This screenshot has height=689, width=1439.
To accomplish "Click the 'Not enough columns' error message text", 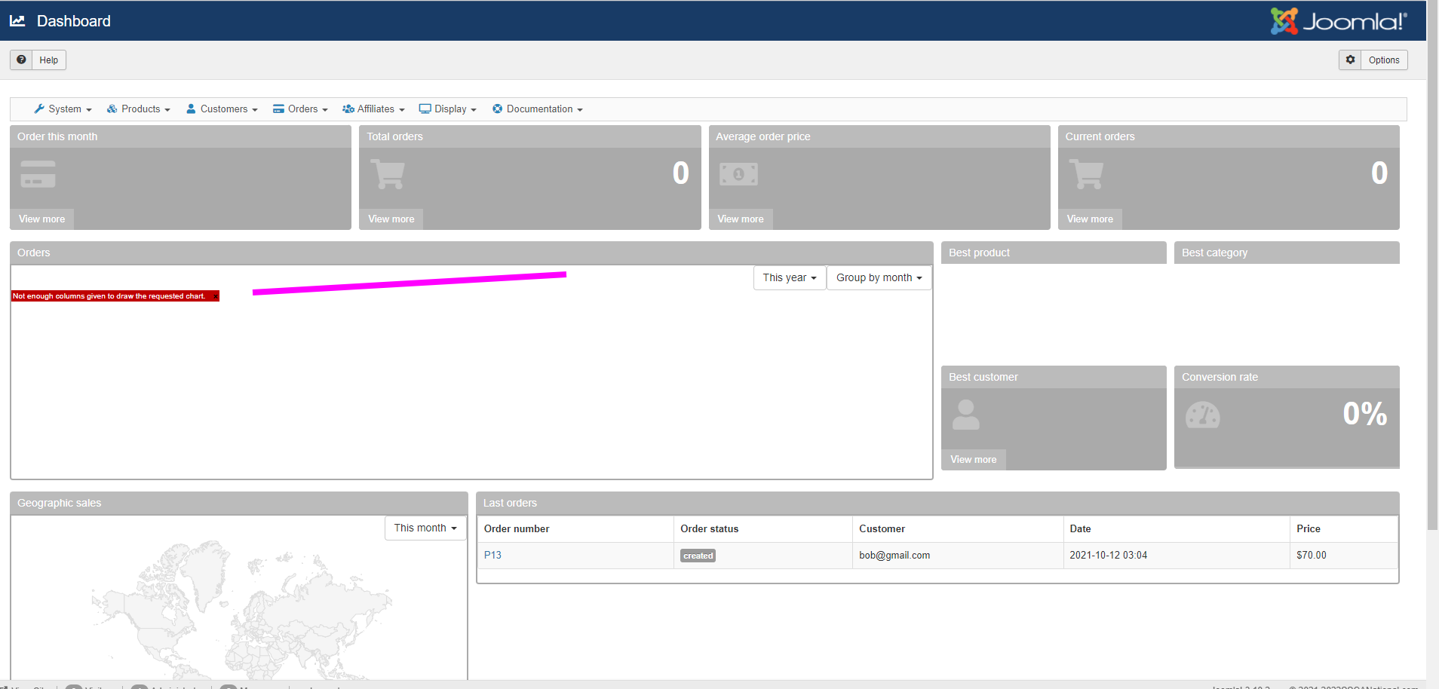I will click(x=109, y=296).
